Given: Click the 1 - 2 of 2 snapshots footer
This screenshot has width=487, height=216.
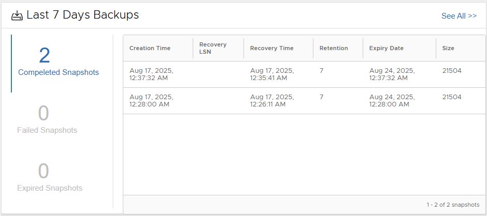Looking at the screenshot, I should point(453,205).
